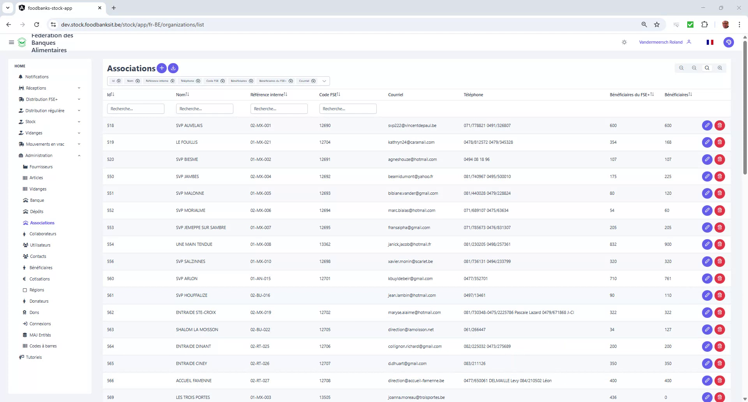The width and height of the screenshot is (748, 402).
Task: Open the Vandermeersch Roland profile link
Action: coord(660,42)
